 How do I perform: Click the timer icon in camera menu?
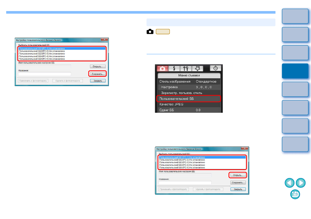pos(215,68)
